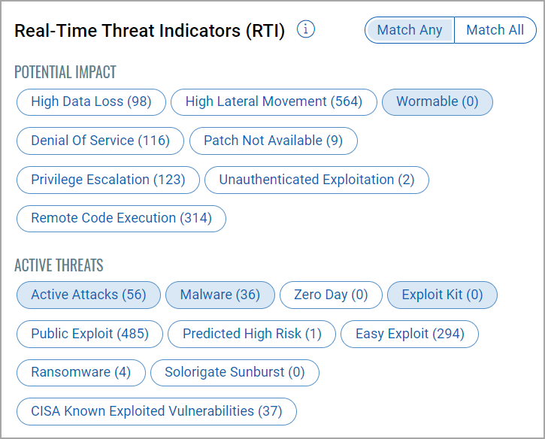Deselect the Active Attacks filter

[89, 295]
